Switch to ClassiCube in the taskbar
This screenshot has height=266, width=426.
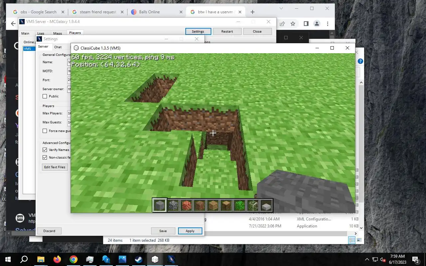pyautogui.click(x=155, y=259)
